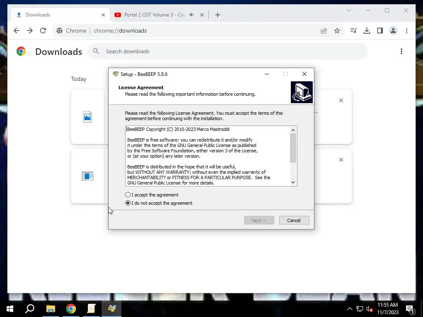The image size is (423, 317).
Task: Open media controls icon in Chrome toolbar
Action: 354,31
